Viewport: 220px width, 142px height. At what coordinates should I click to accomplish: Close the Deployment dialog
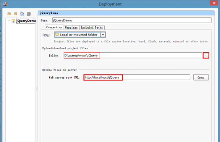(214, 3)
